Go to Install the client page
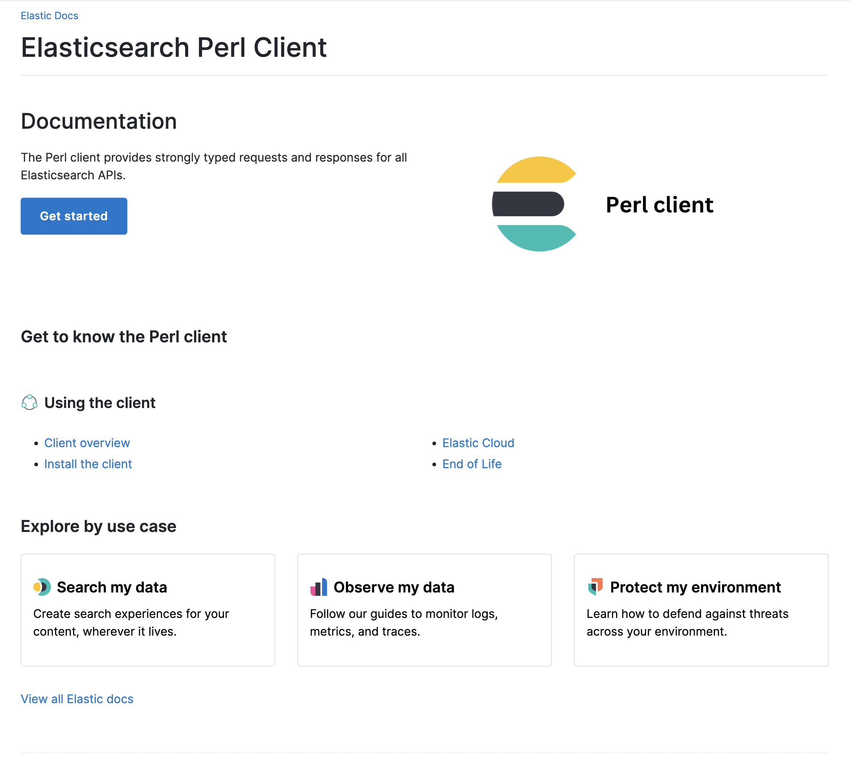The image size is (850, 757). coord(88,464)
